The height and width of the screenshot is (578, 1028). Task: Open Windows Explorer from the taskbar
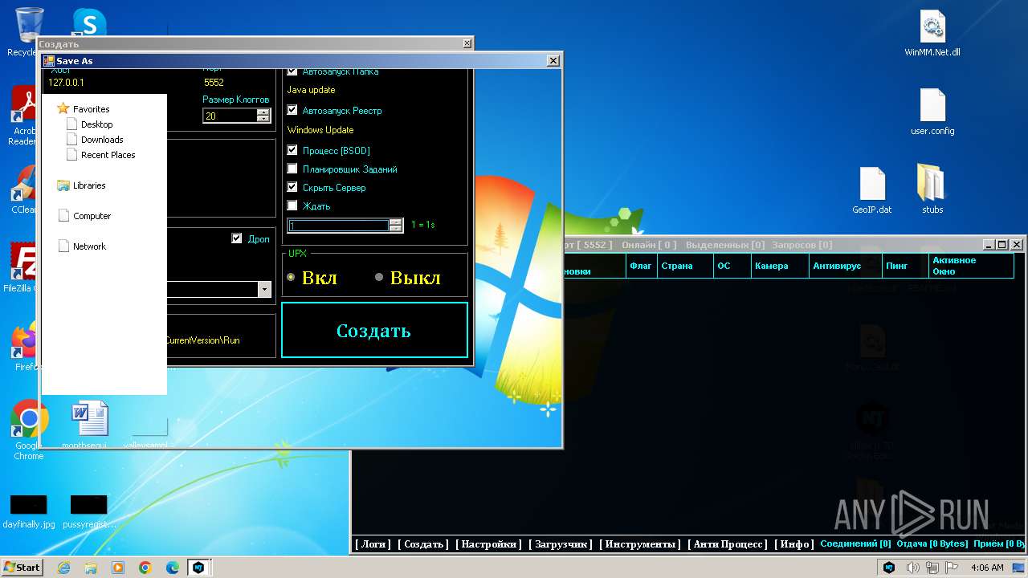point(91,568)
